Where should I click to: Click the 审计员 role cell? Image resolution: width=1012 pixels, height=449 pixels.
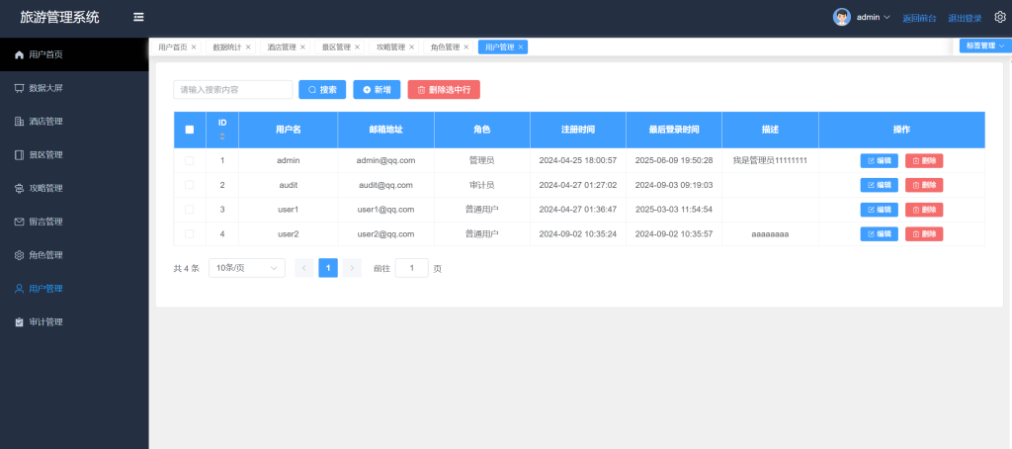pyautogui.click(x=481, y=185)
